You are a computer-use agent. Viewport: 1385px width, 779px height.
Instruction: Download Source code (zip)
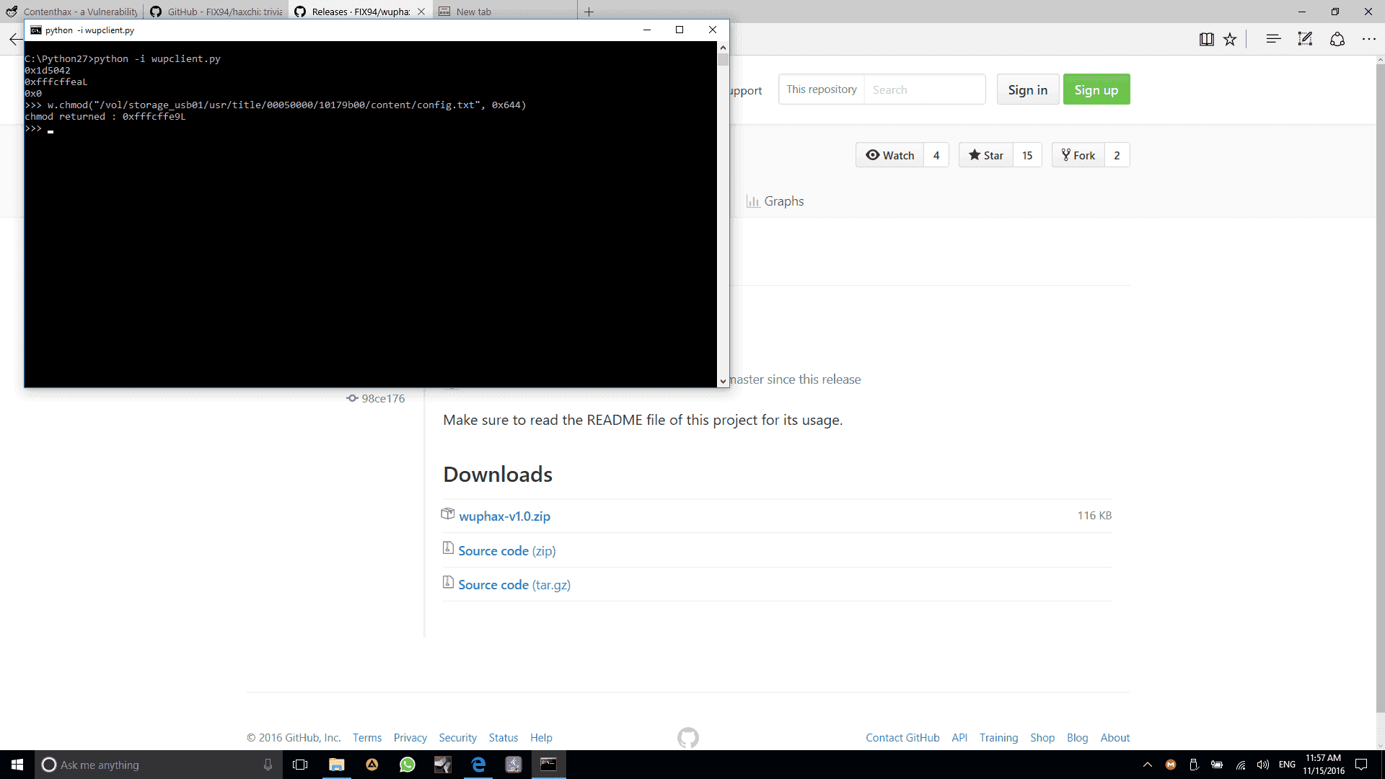click(507, 551)
